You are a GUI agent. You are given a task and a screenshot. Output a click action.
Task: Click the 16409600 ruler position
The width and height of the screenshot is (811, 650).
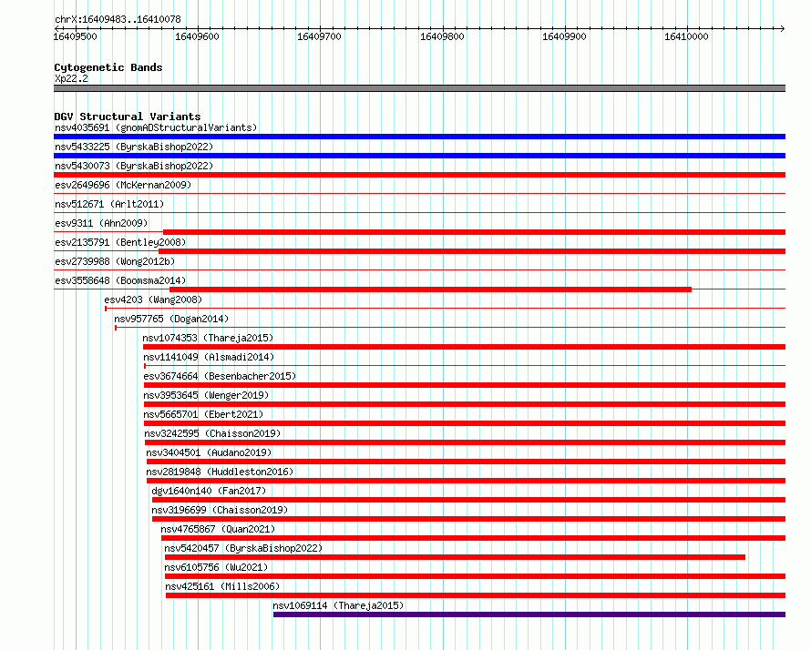point(197,36)
